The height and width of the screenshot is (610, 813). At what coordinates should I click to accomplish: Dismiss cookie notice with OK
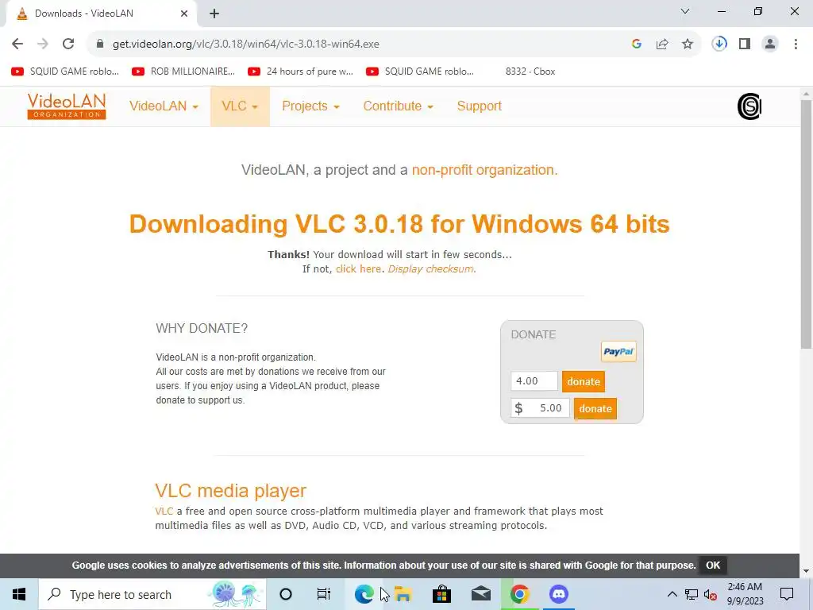tap(713, 566)
